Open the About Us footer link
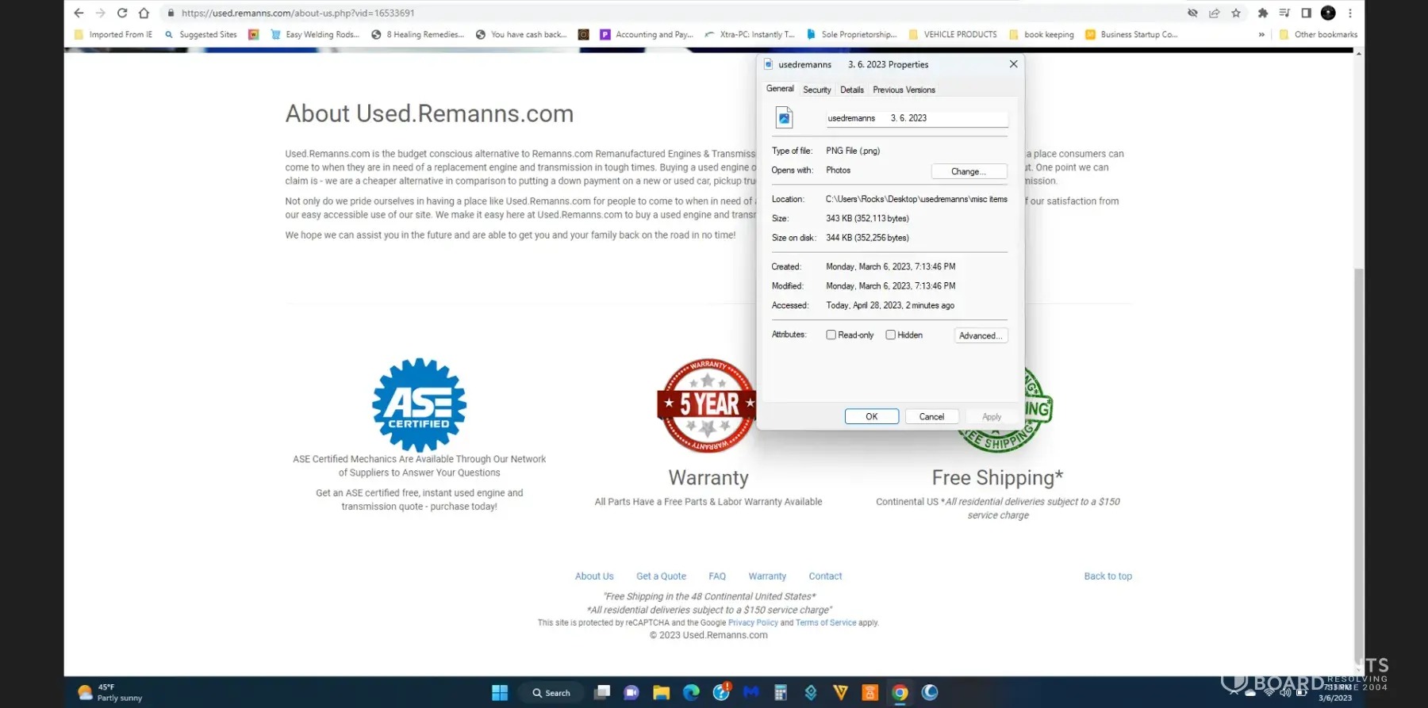The height and width of the screenshot is (708, 1428). coord(594,576)
